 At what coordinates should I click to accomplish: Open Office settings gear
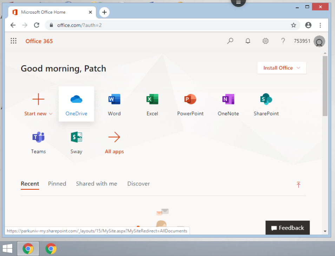coord(265,41)
